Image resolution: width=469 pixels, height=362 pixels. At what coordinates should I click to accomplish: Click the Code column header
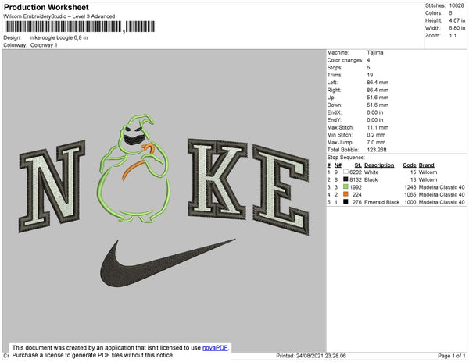point(409,165)
